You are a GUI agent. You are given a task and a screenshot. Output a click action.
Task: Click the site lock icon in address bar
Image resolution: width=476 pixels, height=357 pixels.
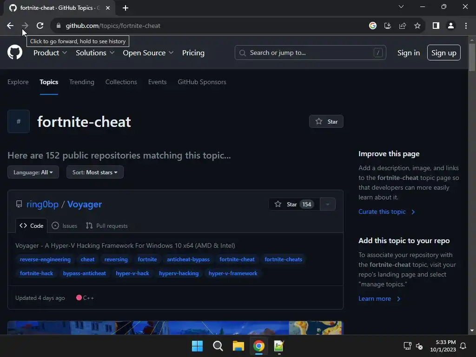59,26
